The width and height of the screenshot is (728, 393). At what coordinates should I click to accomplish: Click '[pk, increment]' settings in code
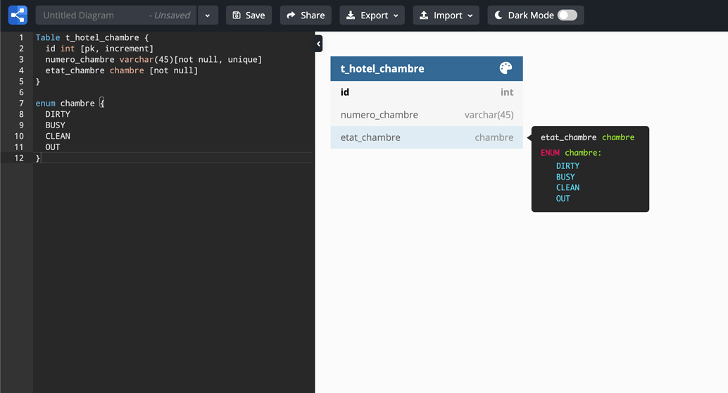pyautogui.click(x=117, y=49)
